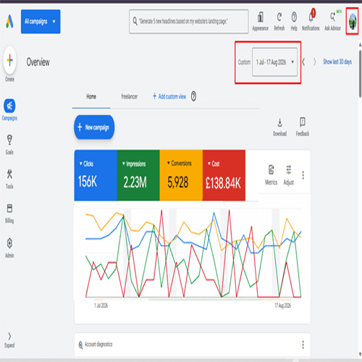The image size is (362, 362).
Task: Open Account diagnostics three-dot menu
Action: pos(303,345)
